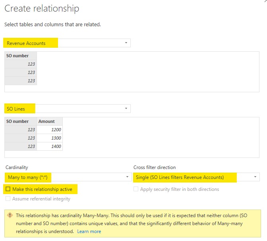Select SO number column header in SO Lines
The height and width of the screenshot is (241, 267).
click(x=21, y=121)
